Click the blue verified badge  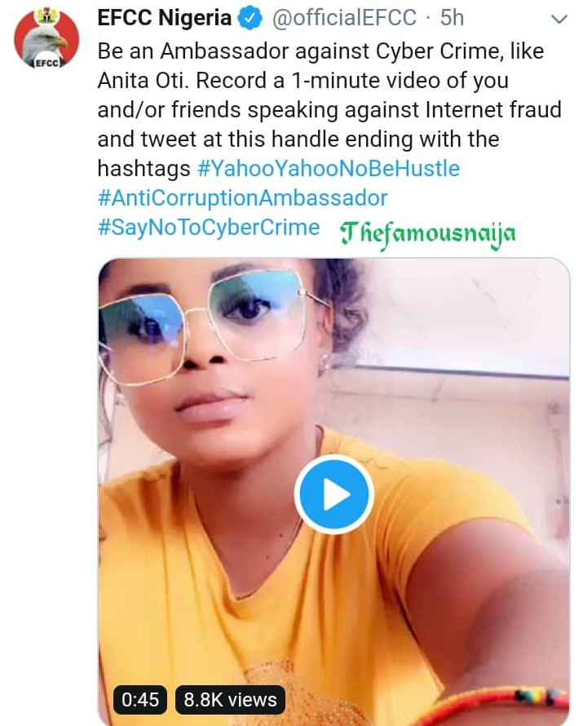[249, 18]
